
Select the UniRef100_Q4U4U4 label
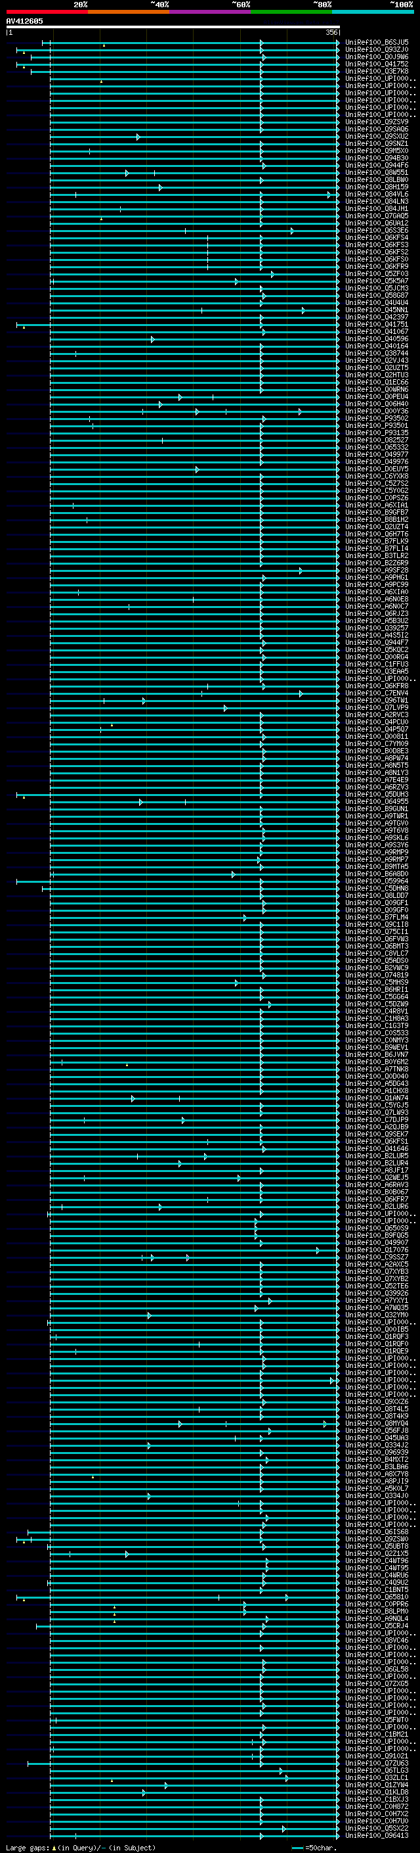click(x=377, y=303)
